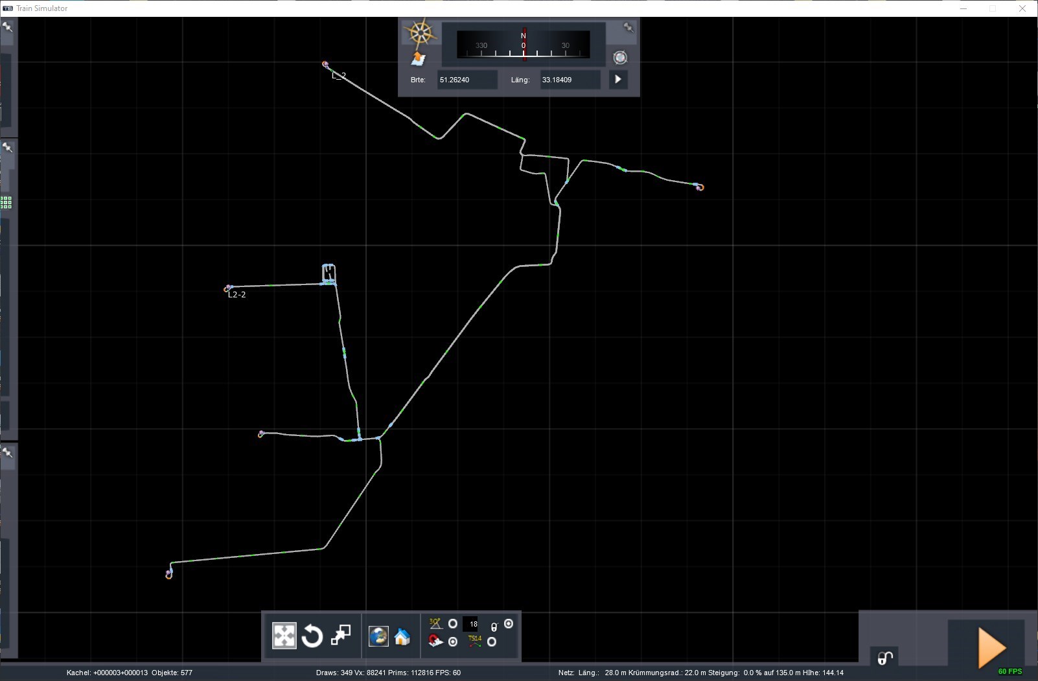Viewport: 1038px width, 681px height.
Task: Click the pin on lower-left flyout panel
Action: tap(8, 453)
